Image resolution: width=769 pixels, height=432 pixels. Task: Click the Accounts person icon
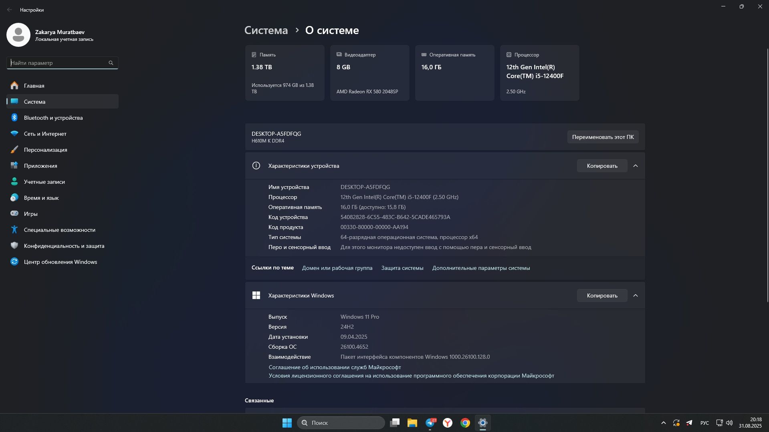click(14, 182)
